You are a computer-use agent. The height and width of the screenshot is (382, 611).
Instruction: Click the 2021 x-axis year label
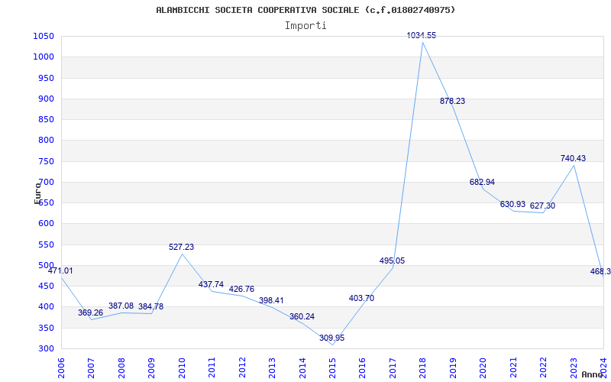(513, 368)
